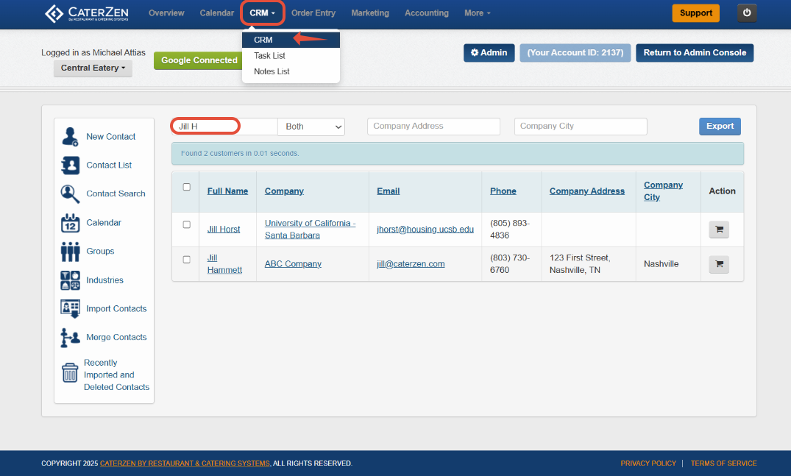Open Contact Search sidebar link
Viewport: 791px width, 476px height.
coord(116,193)
